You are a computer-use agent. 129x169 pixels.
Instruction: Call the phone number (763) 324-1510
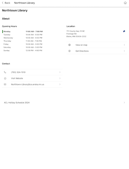click(x=32, y=72)
